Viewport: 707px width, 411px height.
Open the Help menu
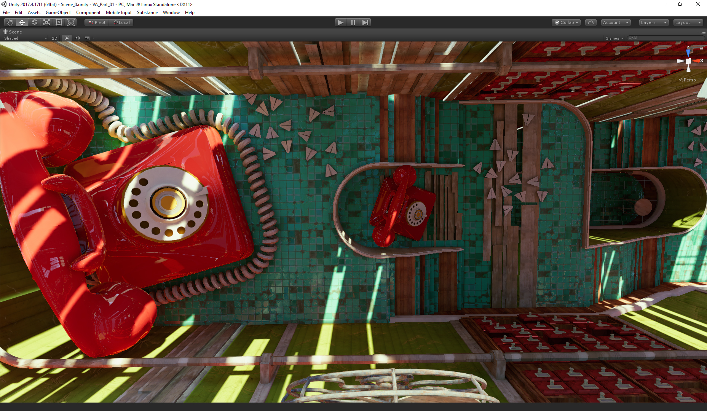pyautogui.click(x=190, y=13)
